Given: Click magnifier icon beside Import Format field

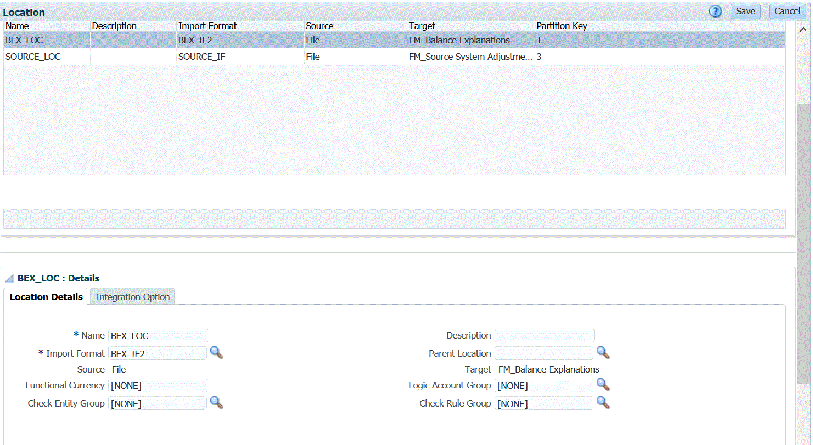Looking at the screenshot, I should (x=217, y=353).
